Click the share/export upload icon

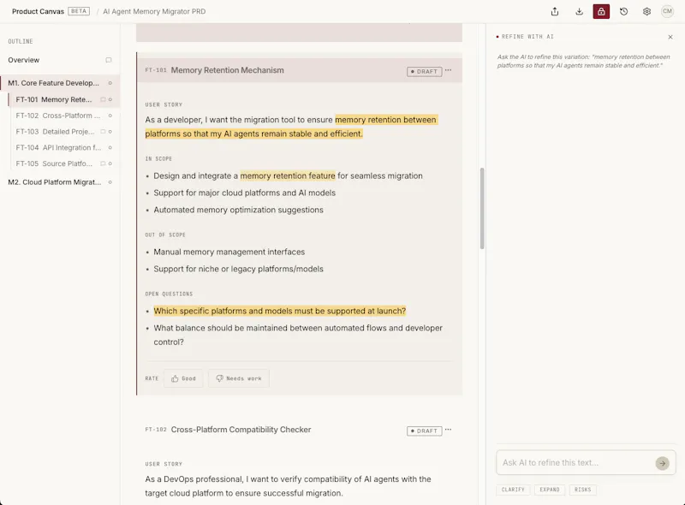[555, 12]
